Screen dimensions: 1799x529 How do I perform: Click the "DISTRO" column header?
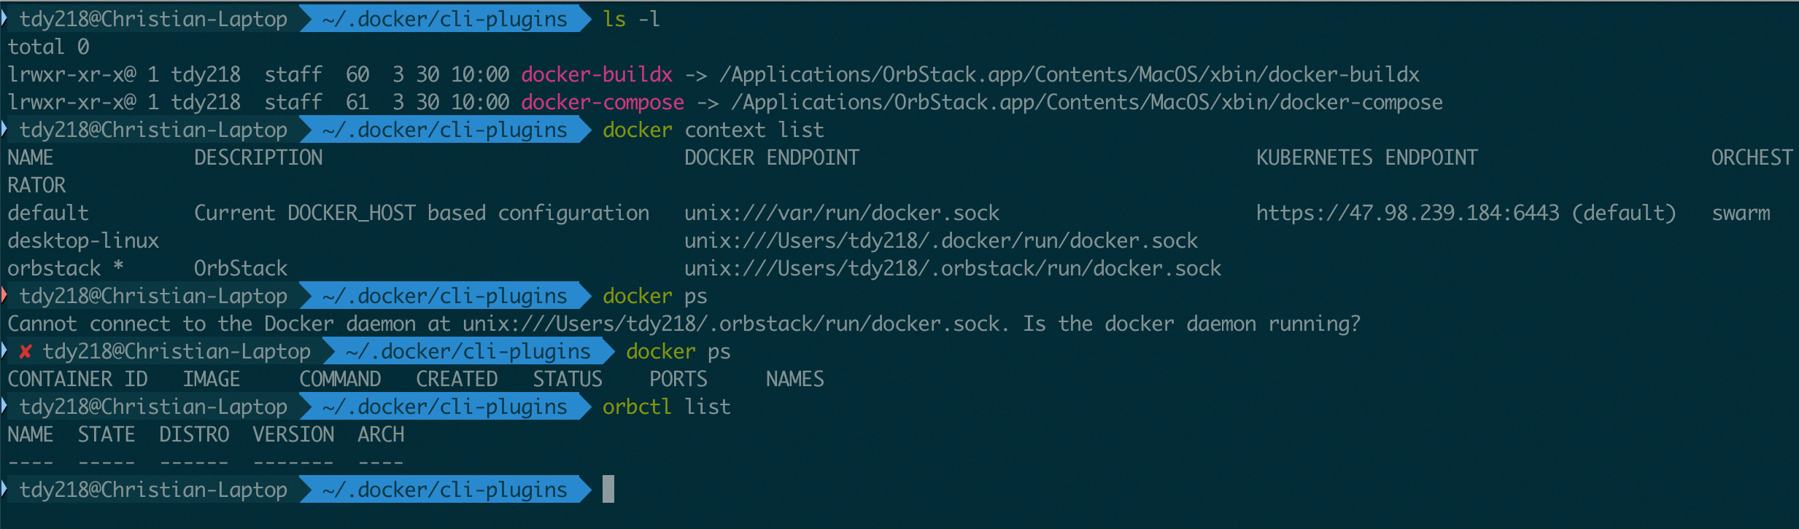point(194,434)
